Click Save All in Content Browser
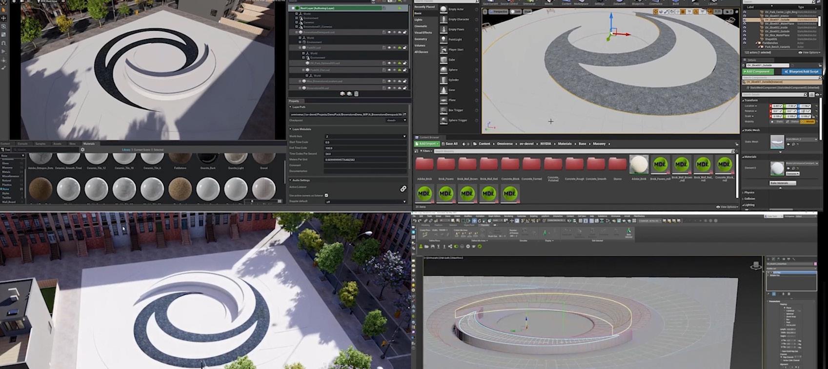Screen dimensions: 828x369 (x=449, y=144)
